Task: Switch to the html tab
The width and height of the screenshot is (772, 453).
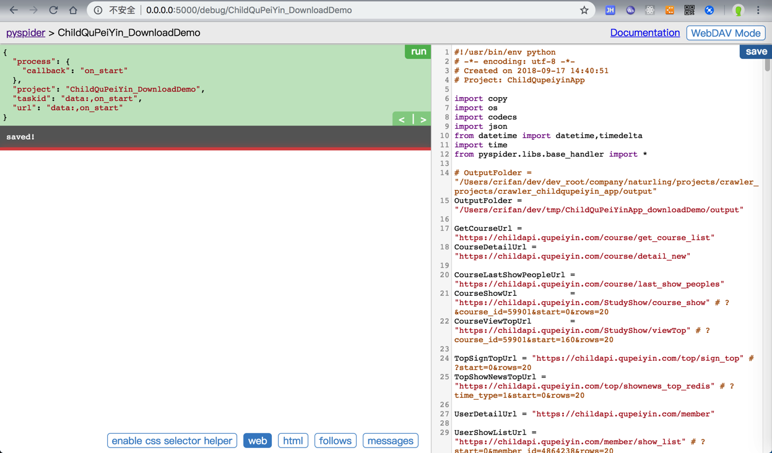Action: tap(293, 441)
